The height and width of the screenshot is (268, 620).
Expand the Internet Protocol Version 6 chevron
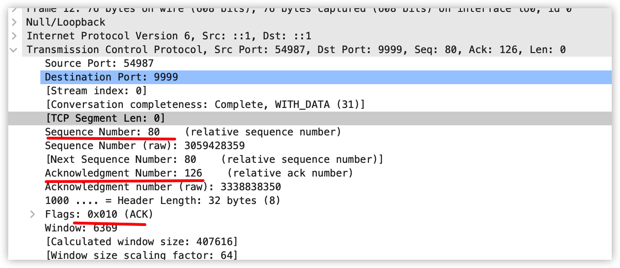[x=14, y=36]
